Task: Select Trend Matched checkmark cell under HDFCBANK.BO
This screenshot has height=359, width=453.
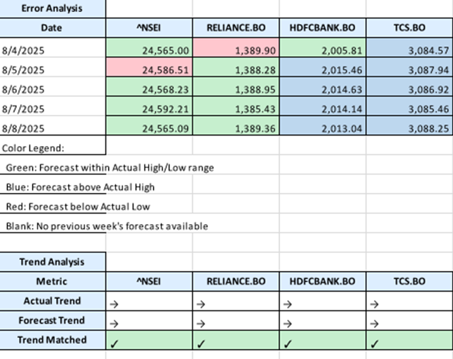Action: 323,340
